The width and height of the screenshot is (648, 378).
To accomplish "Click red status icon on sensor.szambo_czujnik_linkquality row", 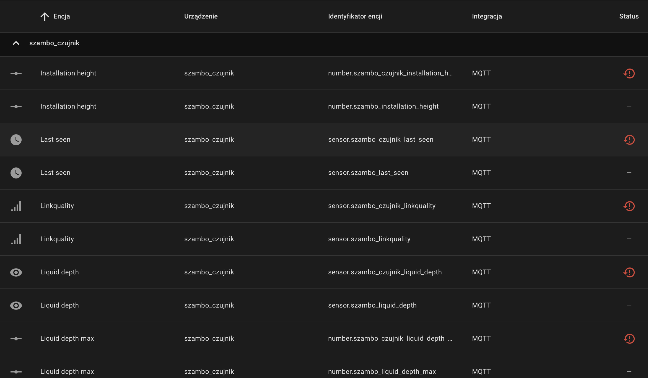I will 629,206.
